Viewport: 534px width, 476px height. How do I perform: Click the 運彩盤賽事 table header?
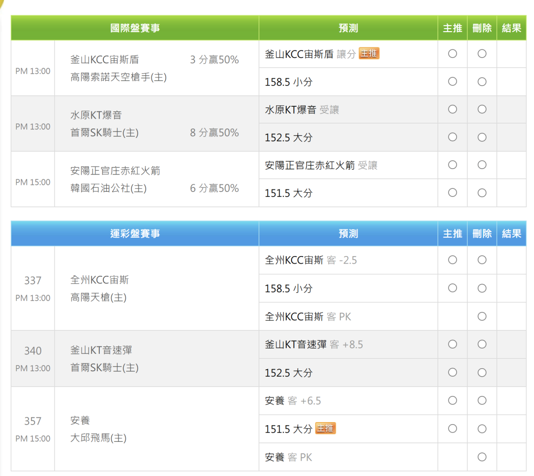(x=135, y=234)
